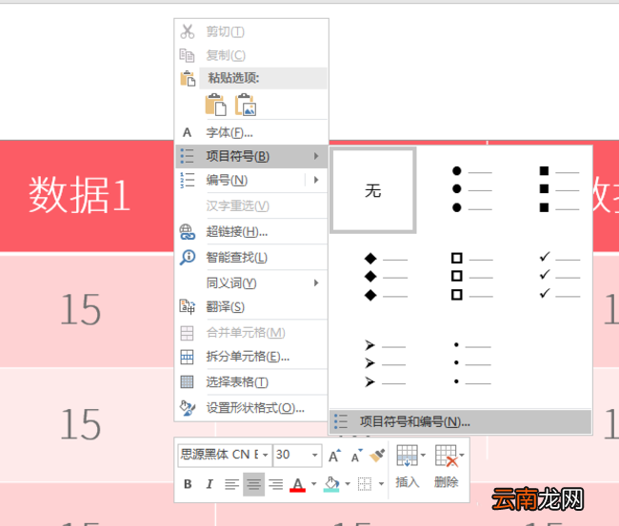Open the Font (字体) dialog entry

click(251, 132)
